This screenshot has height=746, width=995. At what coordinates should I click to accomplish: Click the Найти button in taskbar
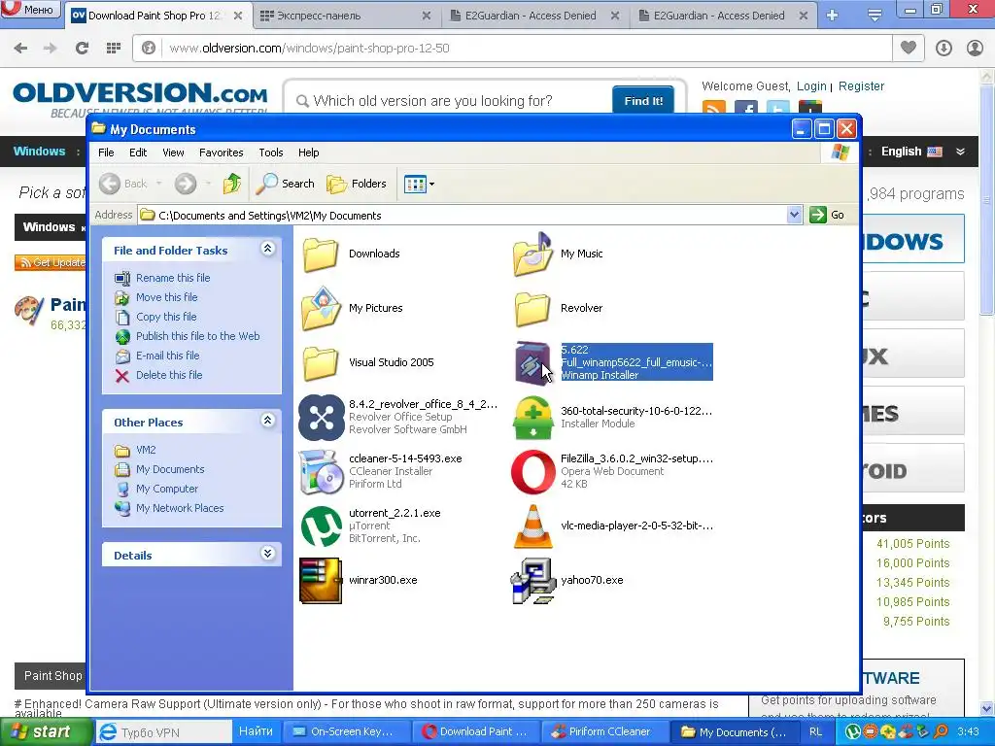pyautogui.click(x=256, y=731)
